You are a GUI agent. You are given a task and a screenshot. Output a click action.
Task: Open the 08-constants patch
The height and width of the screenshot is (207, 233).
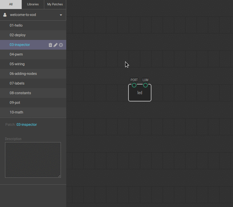click(x=20, y=93)
